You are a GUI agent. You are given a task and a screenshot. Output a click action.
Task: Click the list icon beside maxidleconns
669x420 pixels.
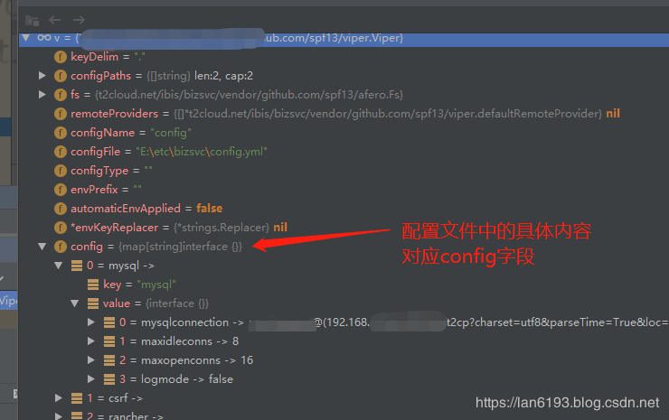pyautogui.click(x=109, y=341)
